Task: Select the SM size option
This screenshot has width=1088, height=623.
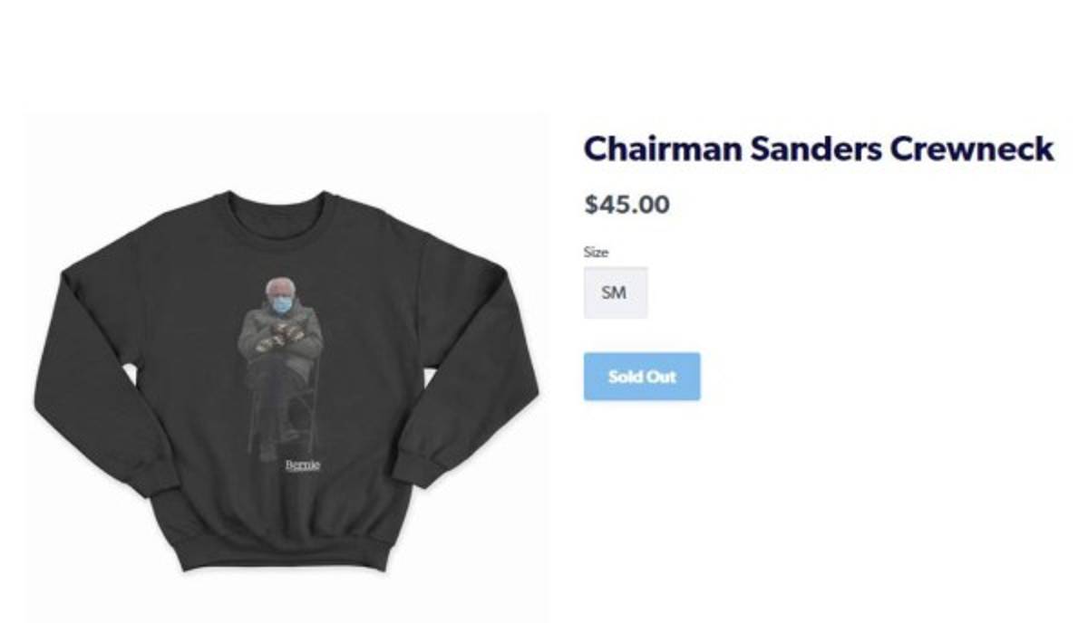Action: tap(616, 292)
